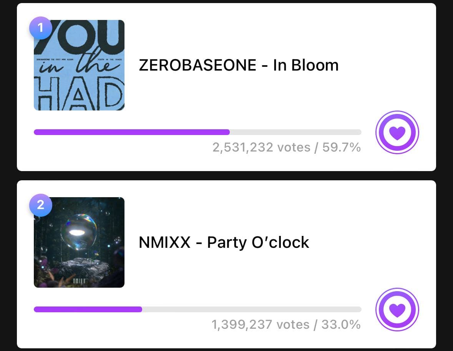Tap the heart icon for NMIXX
This screenshot has width=453, height=351.
pyautogui.click(x=397, y=310)
